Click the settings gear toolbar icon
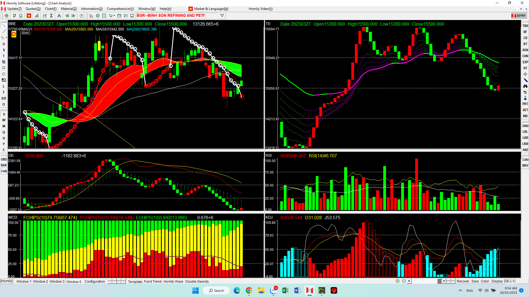529x297 pixels. coord(98,16)
